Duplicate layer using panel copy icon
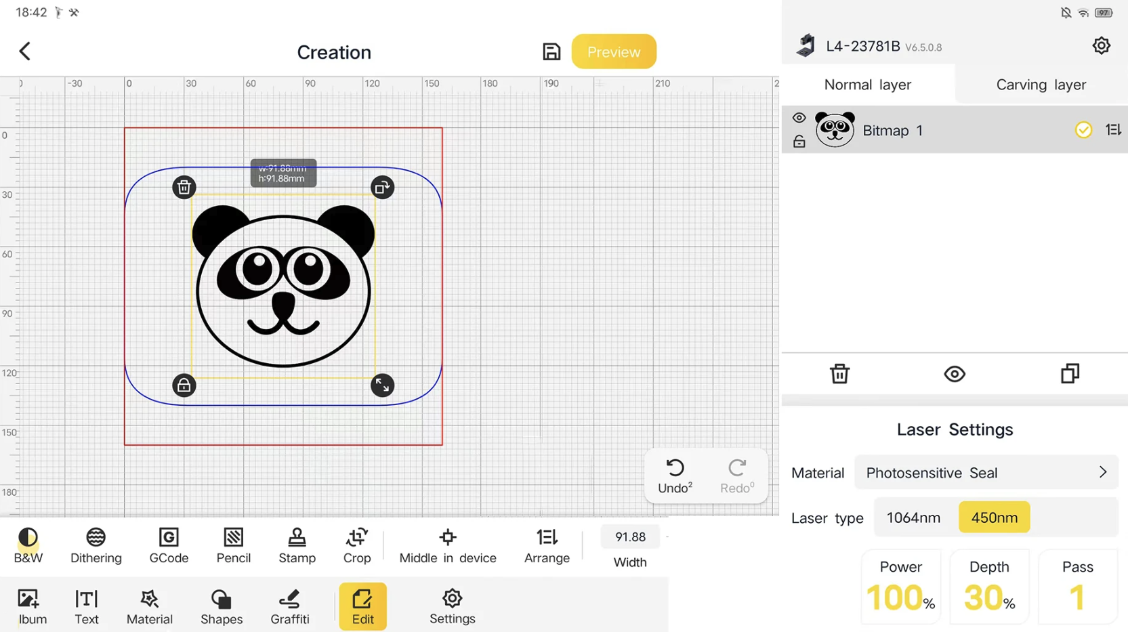This screenshot has width=1128, height=632. pyautogui.click(x=1070, y=373)
